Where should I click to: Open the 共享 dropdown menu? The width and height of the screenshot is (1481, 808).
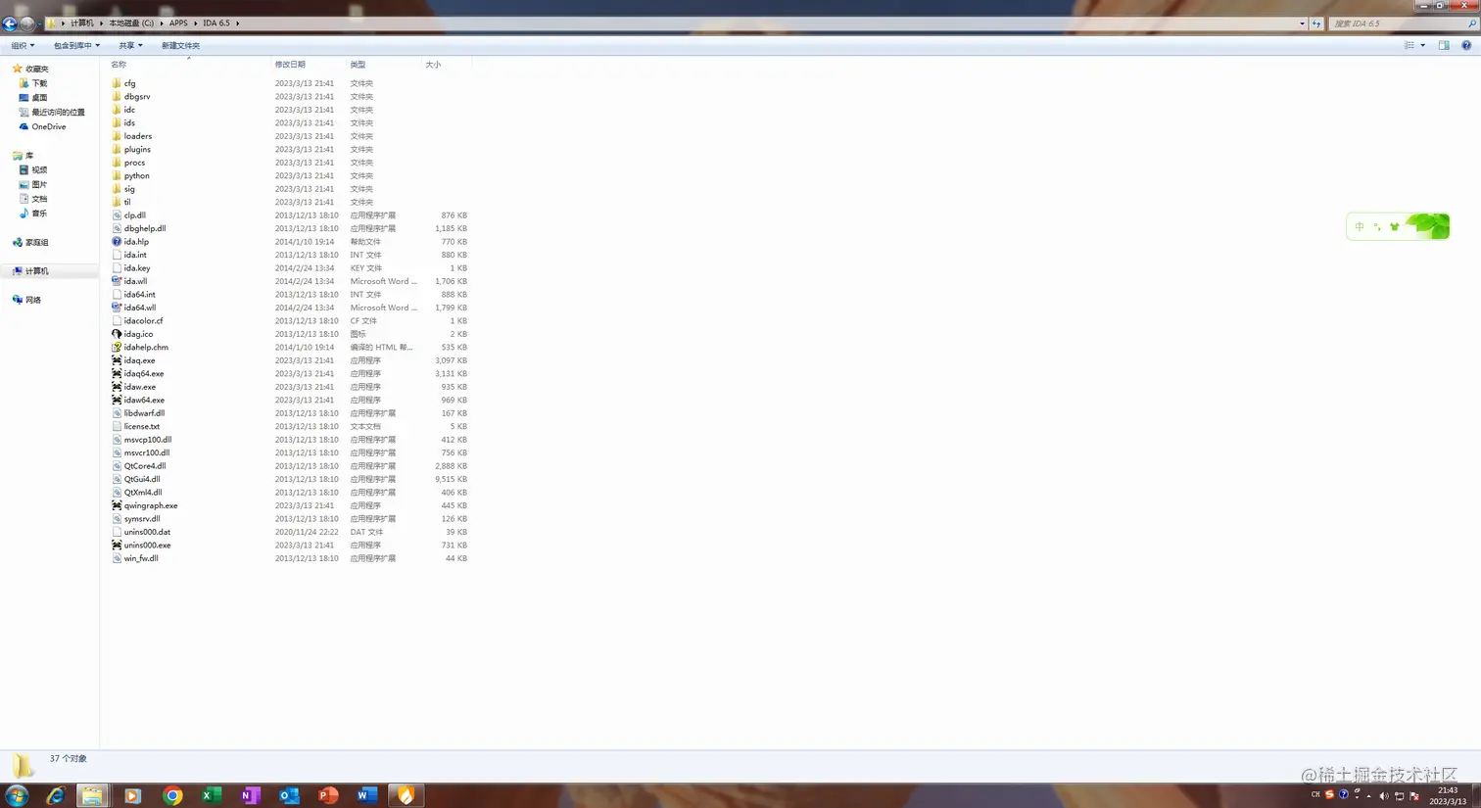(x=130, y=45)
